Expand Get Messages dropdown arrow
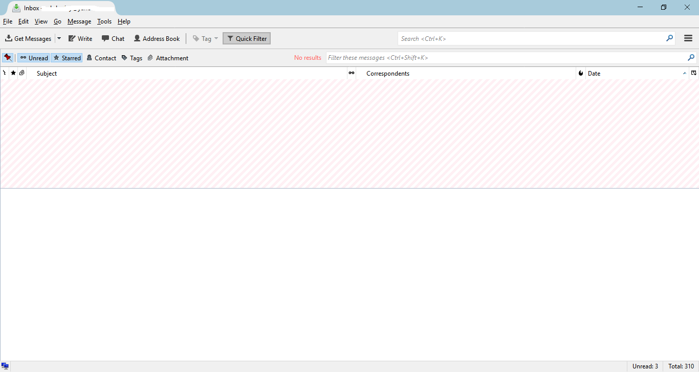The image size is (699, 372). tap(59, 38)
